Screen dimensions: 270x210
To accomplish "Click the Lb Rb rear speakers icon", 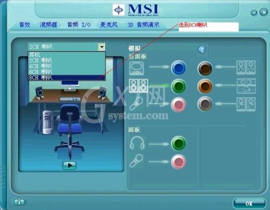I will tap(246, 68).
